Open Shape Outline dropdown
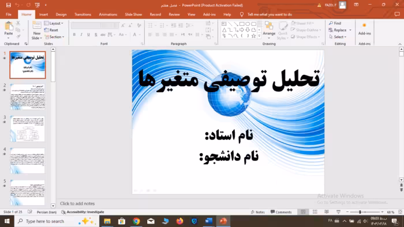This screenshot has width=404, height=227. click(306, 30)
